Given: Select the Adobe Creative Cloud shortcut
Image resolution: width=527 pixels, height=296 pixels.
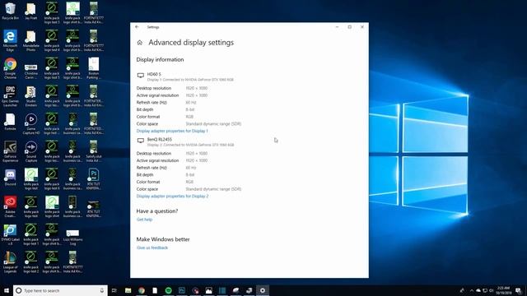Looking at the screenshot, I should [10, 207].
